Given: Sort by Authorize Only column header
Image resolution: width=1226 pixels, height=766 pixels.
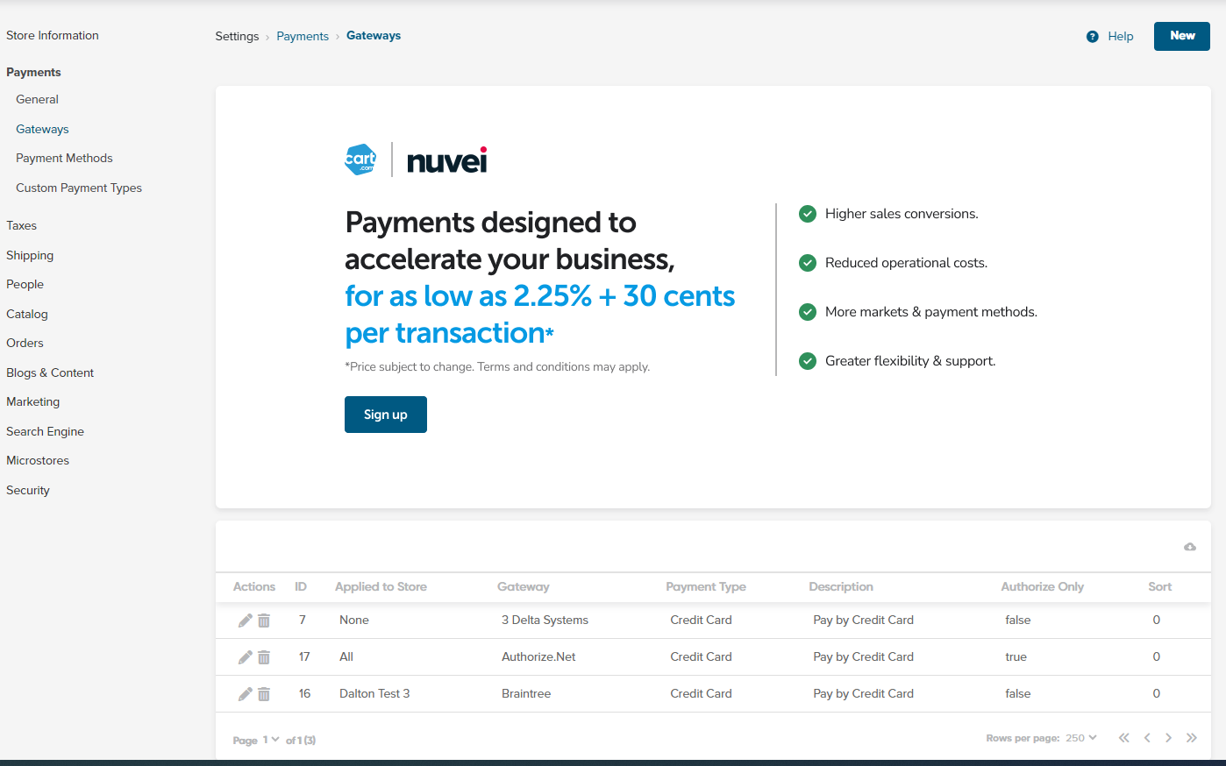Looking at the screenshot, I should [x=1043, y=587].
